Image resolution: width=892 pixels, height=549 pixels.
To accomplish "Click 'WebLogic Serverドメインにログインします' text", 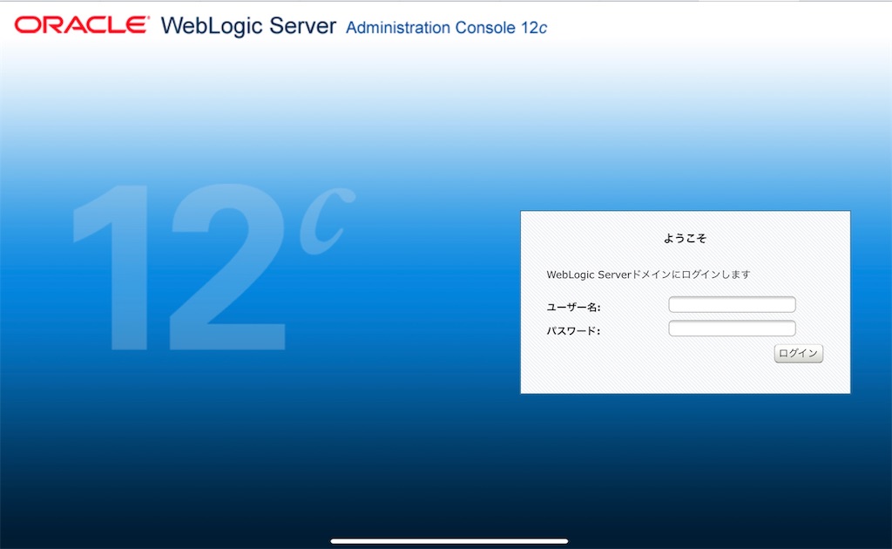I will (x=648, y=274).
